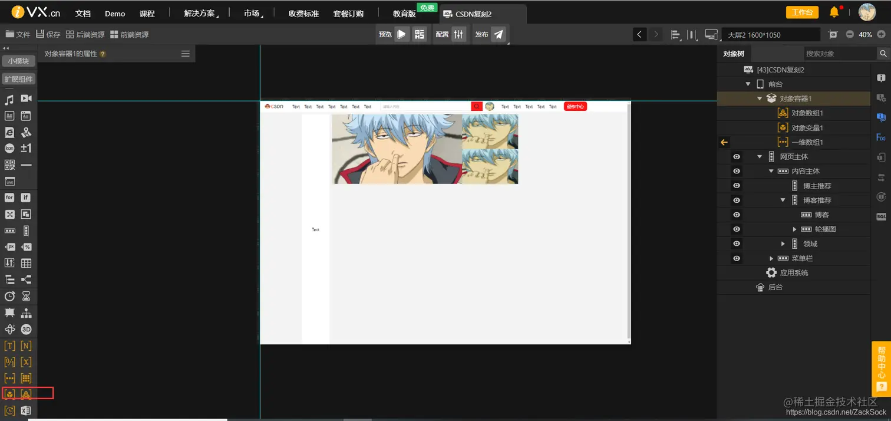
Task: Select the 3D component icon in sidebar
Action: [x=26, y=329]
